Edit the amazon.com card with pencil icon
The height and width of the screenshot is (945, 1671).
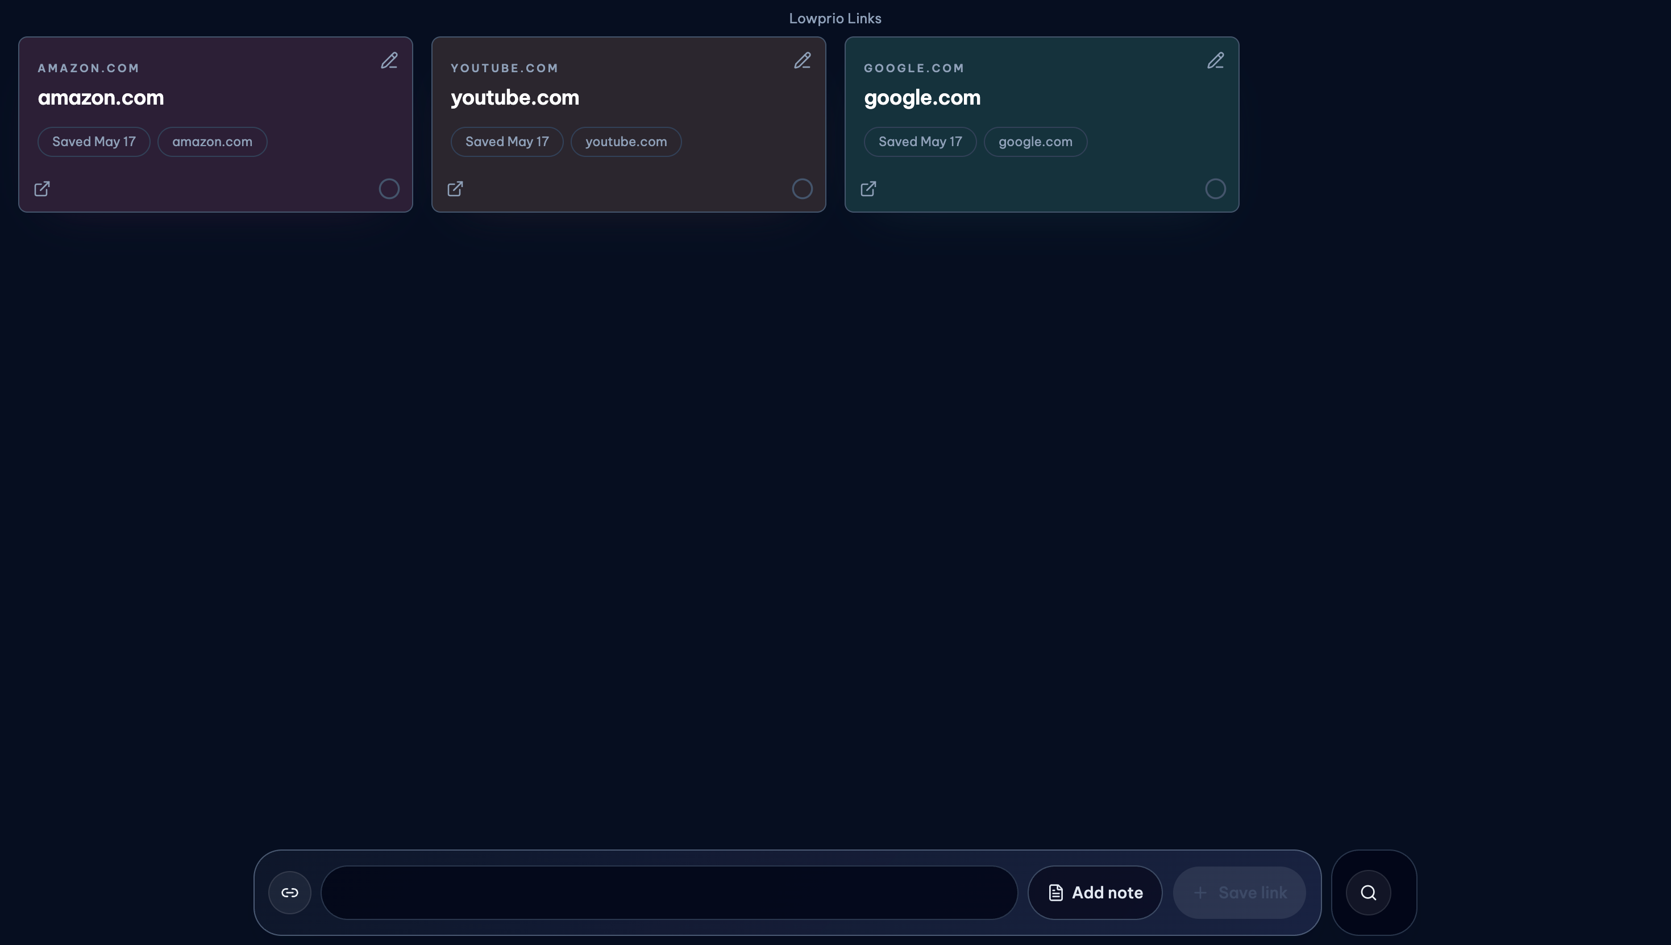[x=389, y=61]
